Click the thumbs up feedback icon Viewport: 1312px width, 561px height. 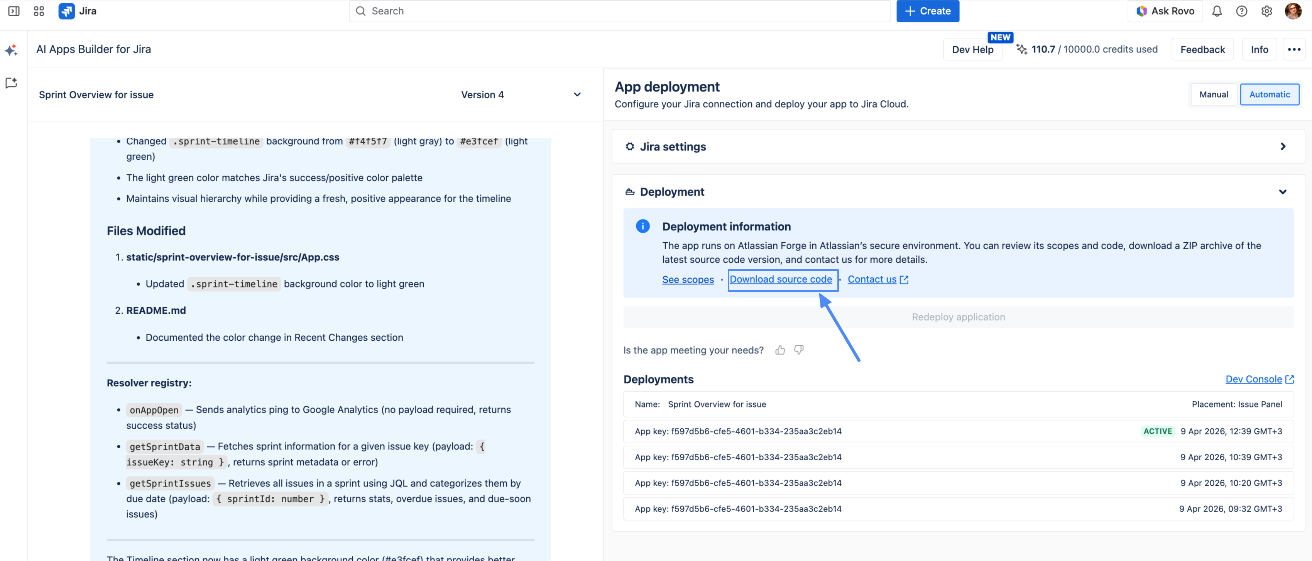tap(780, 350)
